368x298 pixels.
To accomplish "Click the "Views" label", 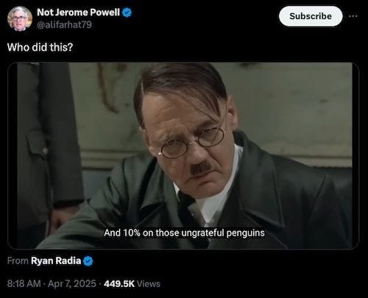I will pyautogui.click(x=149, y=284).
